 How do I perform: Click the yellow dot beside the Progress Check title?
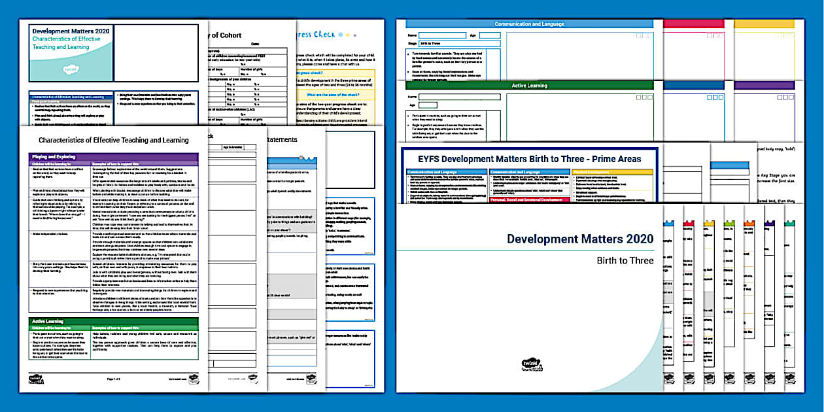[347, 35]
